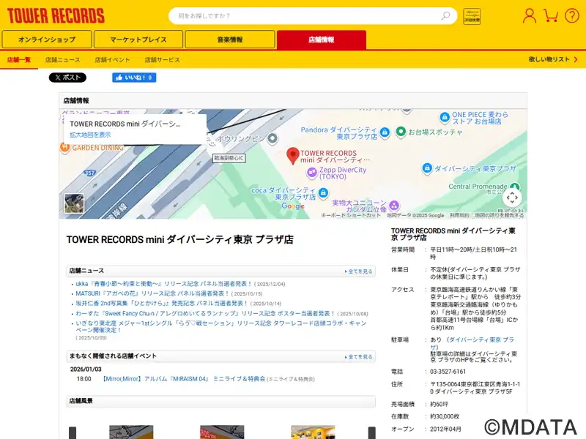Click the search magnifier icon
586x439 pixels.
point(445,15)
